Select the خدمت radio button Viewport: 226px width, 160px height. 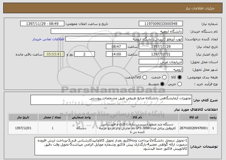(164, 77)
